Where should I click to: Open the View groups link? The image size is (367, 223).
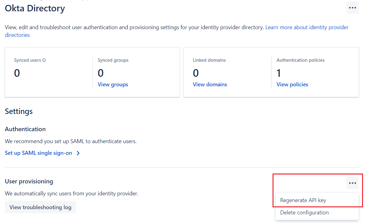(x=113, y=84)
